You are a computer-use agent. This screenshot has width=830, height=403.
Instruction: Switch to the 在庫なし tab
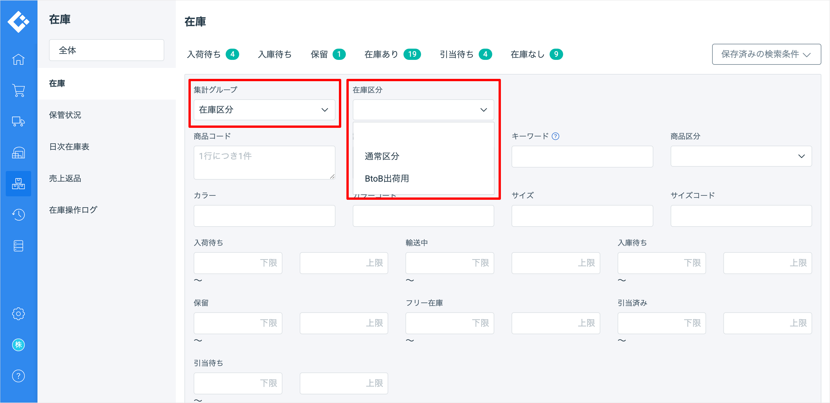[536, 54]
